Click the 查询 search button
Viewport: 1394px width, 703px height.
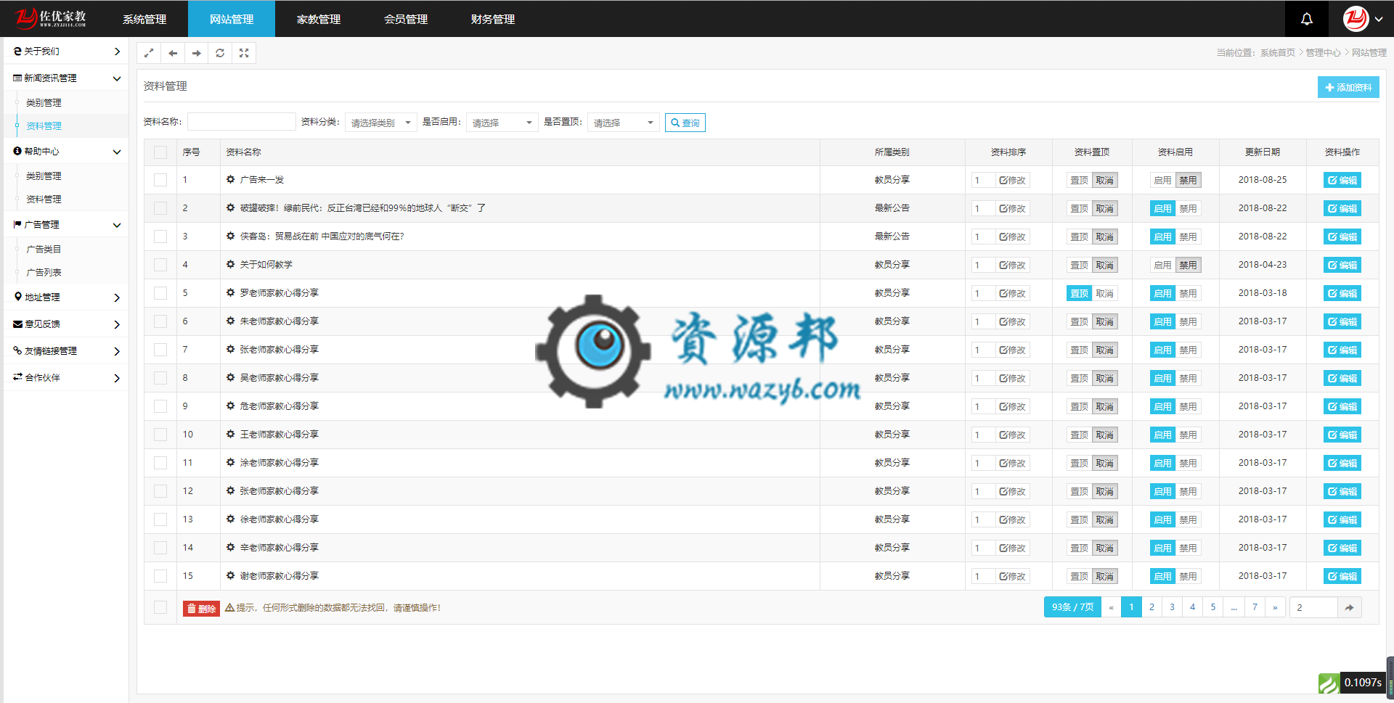[685, 123]
